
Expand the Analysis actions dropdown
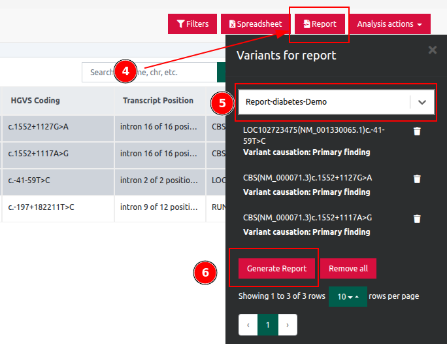point(389,24)
